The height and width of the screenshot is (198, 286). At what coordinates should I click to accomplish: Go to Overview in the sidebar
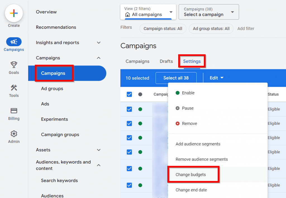tap(46, 12)
